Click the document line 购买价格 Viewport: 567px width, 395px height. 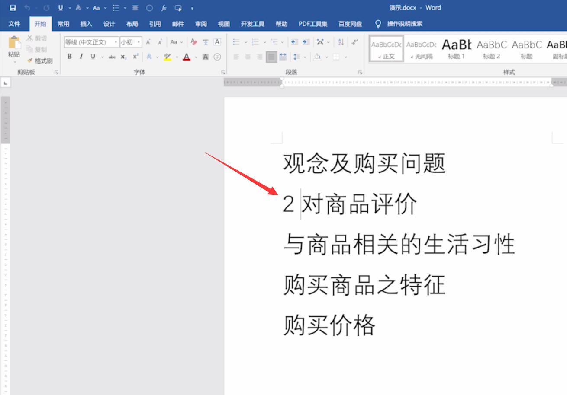329,325
